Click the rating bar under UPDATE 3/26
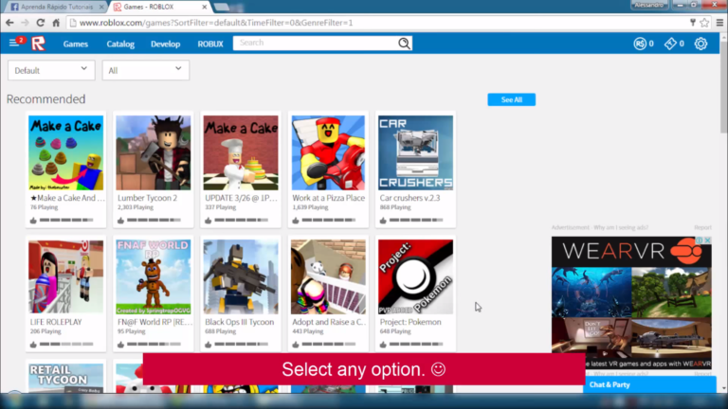Viewport: 728px width, 409px height. click(241, 221)
